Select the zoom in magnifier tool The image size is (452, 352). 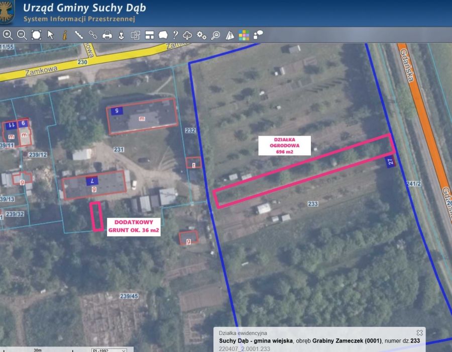pos(8,35)
